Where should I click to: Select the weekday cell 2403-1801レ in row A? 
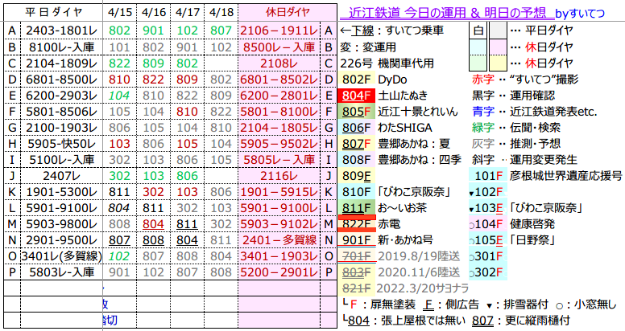click(61, 31)
